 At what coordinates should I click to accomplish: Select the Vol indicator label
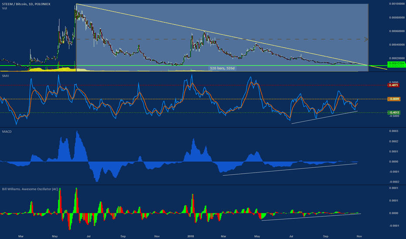pos(4,9)
